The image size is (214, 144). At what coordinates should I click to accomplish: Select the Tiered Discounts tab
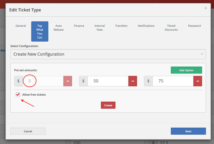(x=171, y=28)
